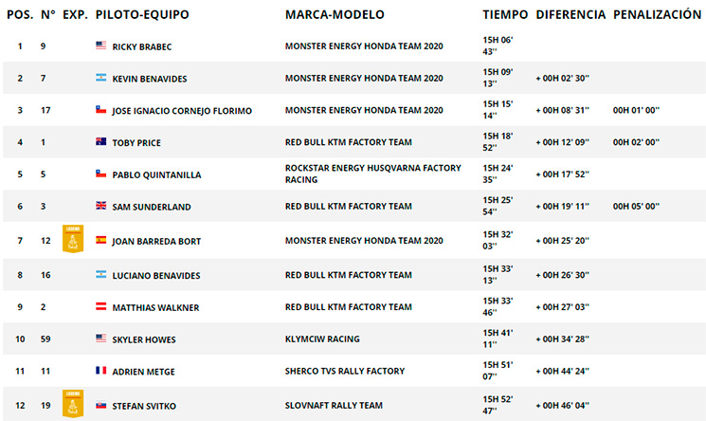Select the POS. column header
This screenshot has width=706, height=421.
pyautogui.click(x=20, y=14)
